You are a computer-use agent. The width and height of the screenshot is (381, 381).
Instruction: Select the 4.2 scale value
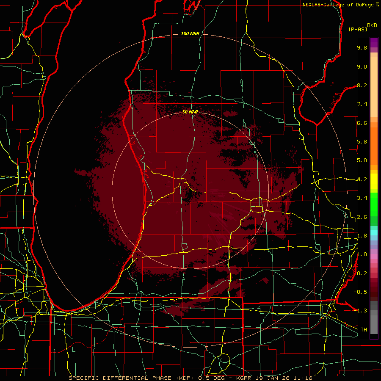pos(362,179)
